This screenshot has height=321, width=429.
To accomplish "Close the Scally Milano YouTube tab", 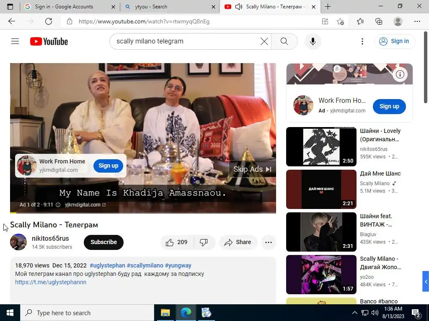I will 313,7.
